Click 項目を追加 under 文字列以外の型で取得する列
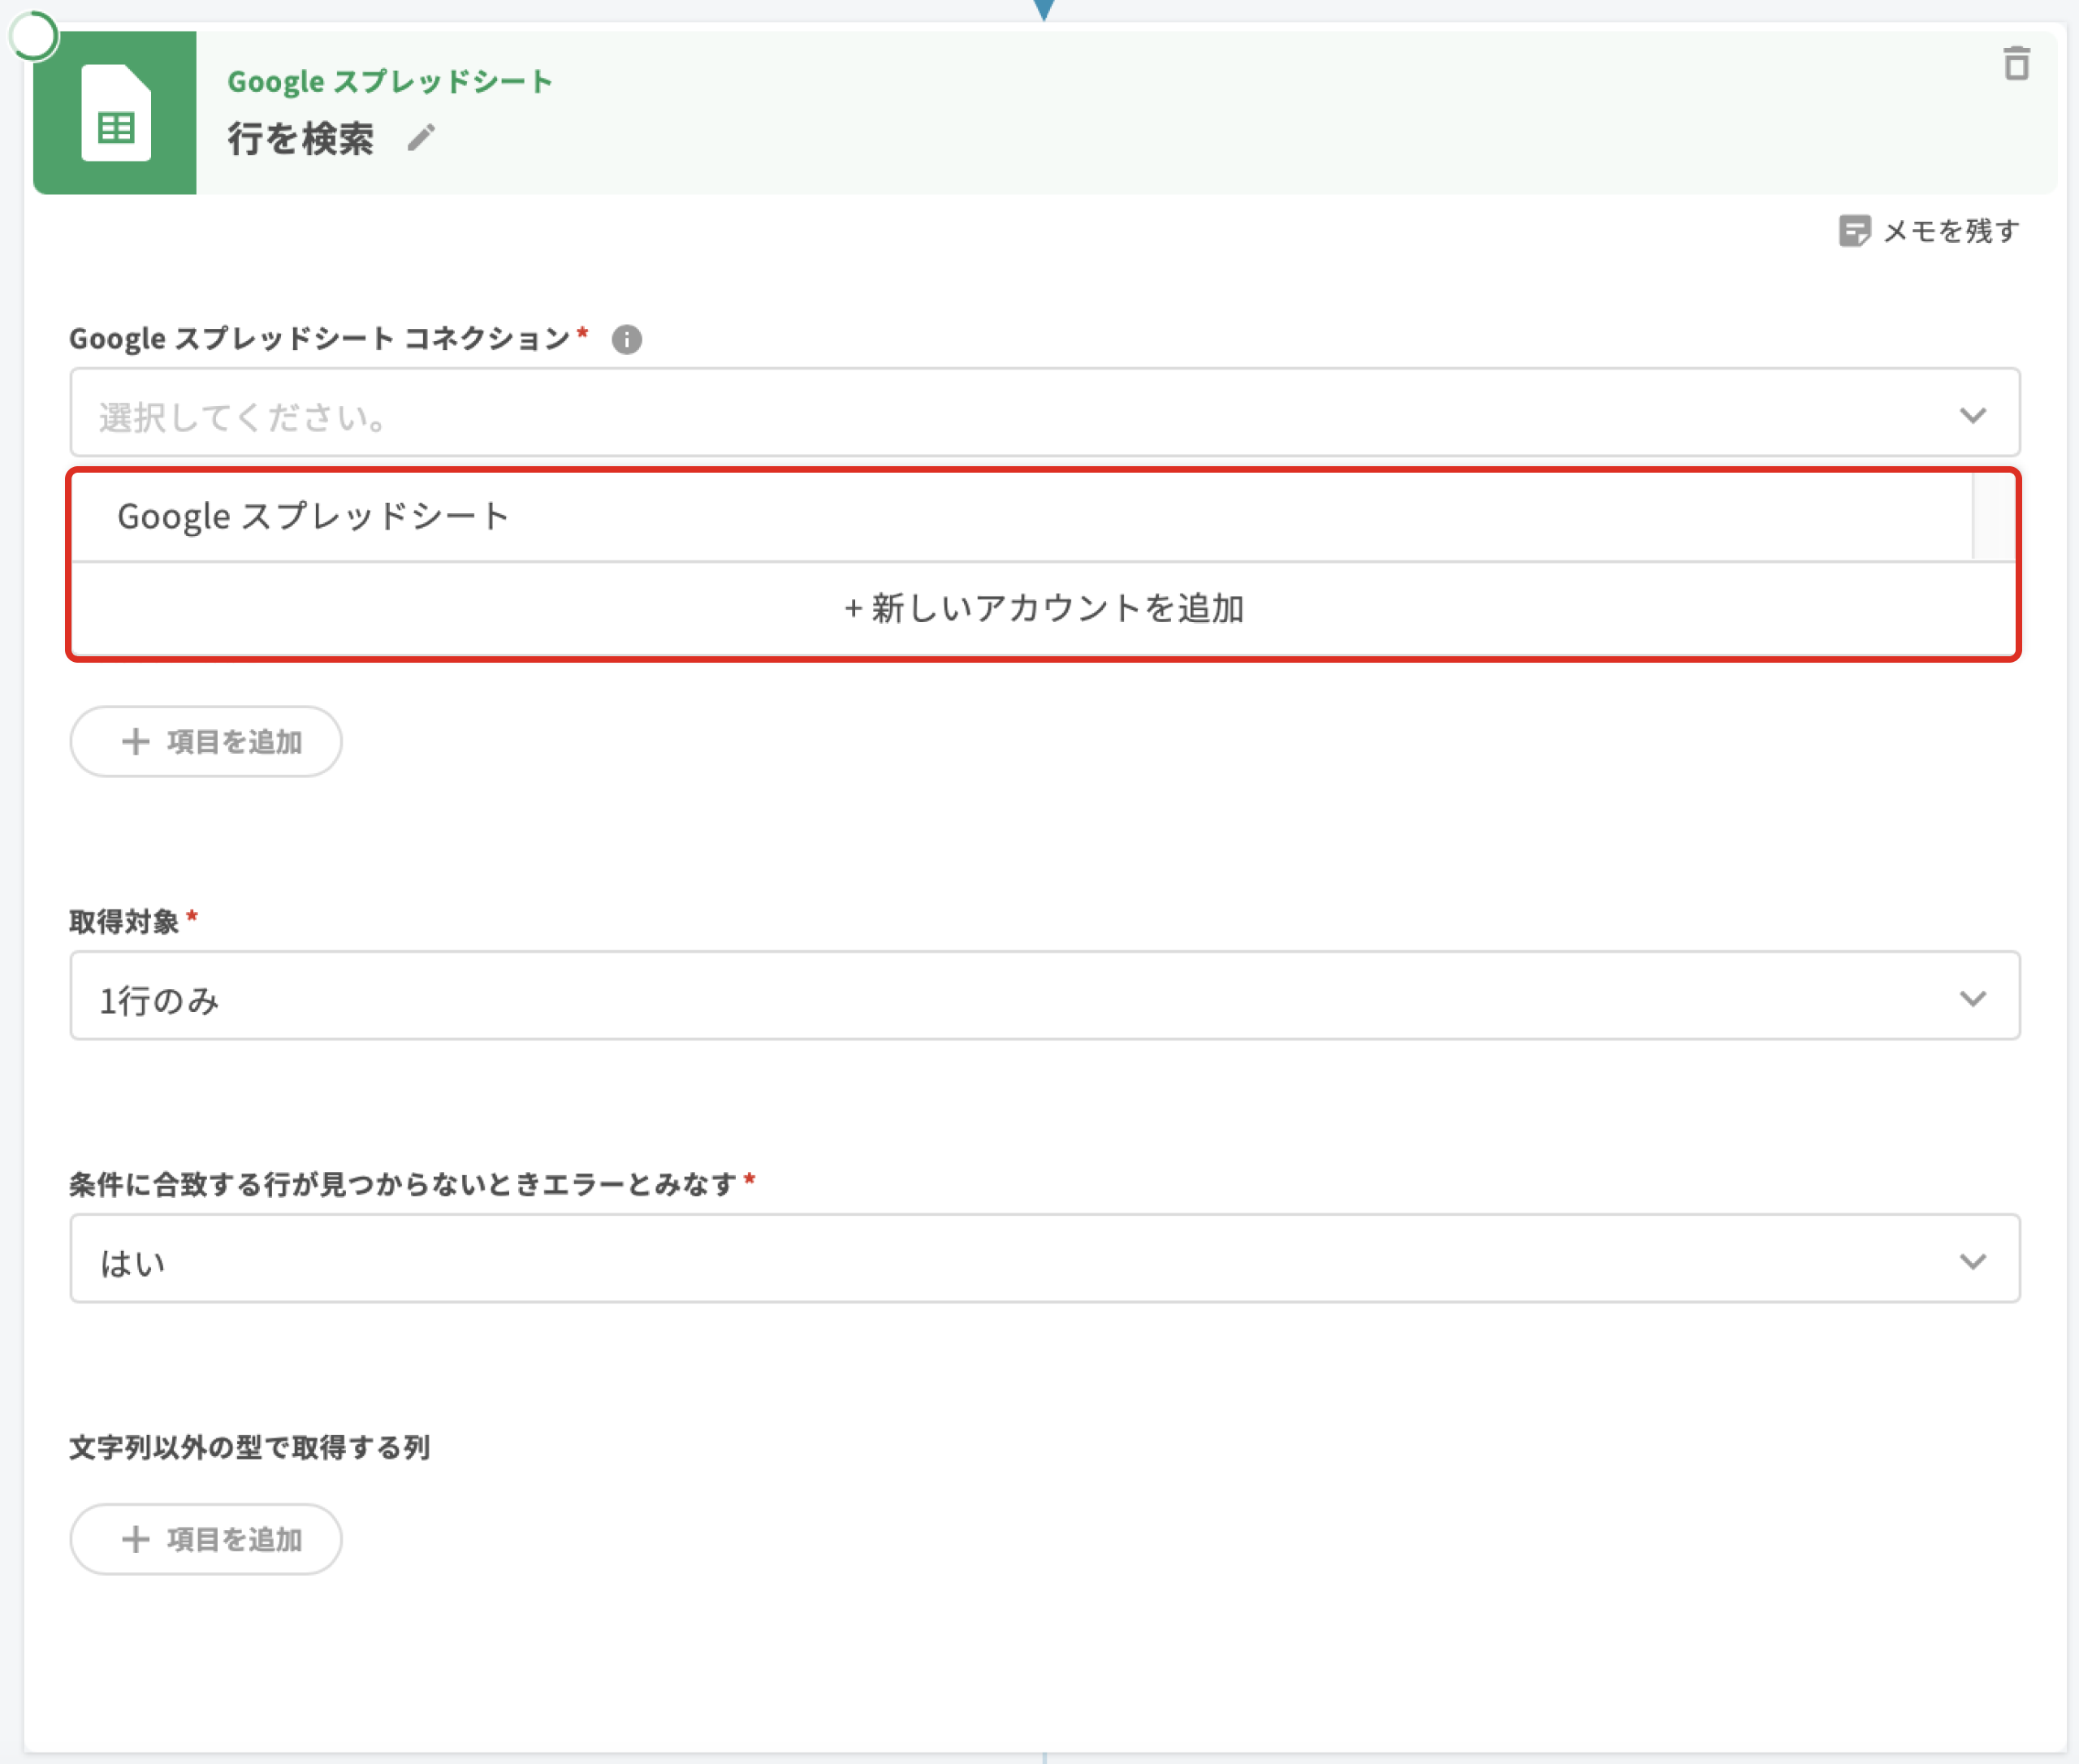Screen dimensions: 2079x1764 206,1539
